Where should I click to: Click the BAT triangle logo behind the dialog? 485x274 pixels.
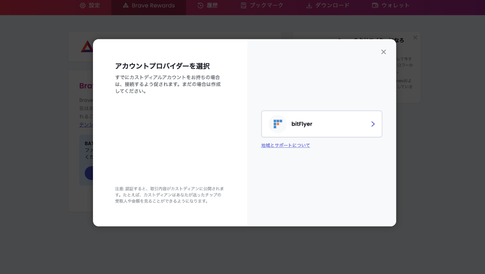click(86, 46)
